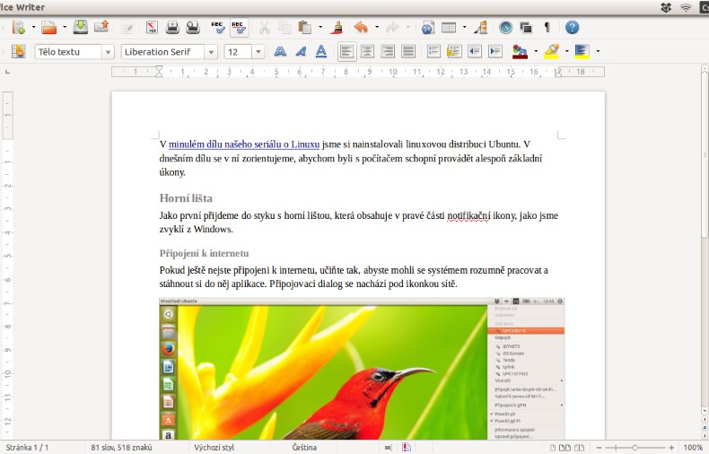
Task: Apply highlighting marker icon
Action: click(x=551, y=51)
